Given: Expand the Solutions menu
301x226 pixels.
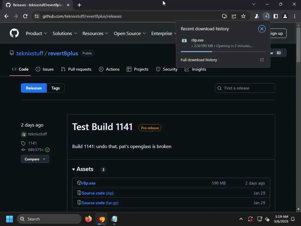Looking at the screenshot, I should click(65, 34).
